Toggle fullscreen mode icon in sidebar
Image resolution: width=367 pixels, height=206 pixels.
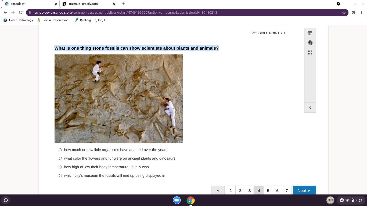(x=310, y=53)
